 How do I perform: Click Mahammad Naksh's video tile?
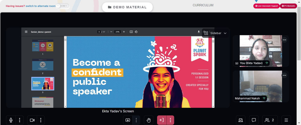pyautogui.click(x=261, y=86)
